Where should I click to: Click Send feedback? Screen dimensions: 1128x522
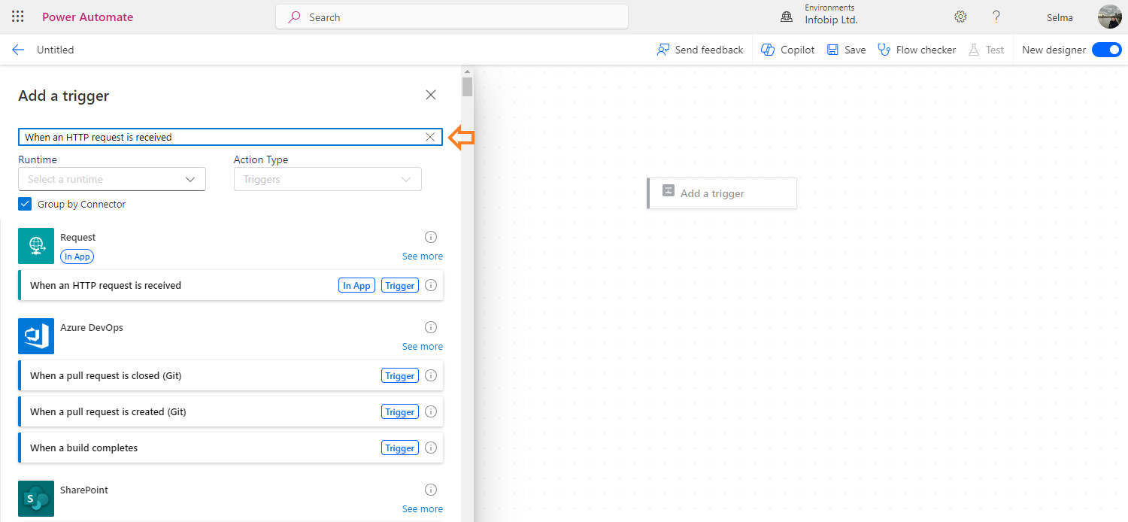[700, 50]
